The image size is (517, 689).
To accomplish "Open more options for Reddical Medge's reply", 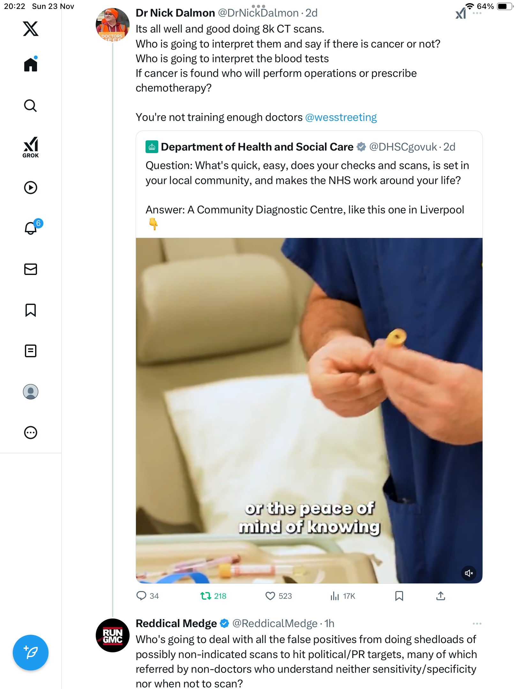I will (477, 624).
